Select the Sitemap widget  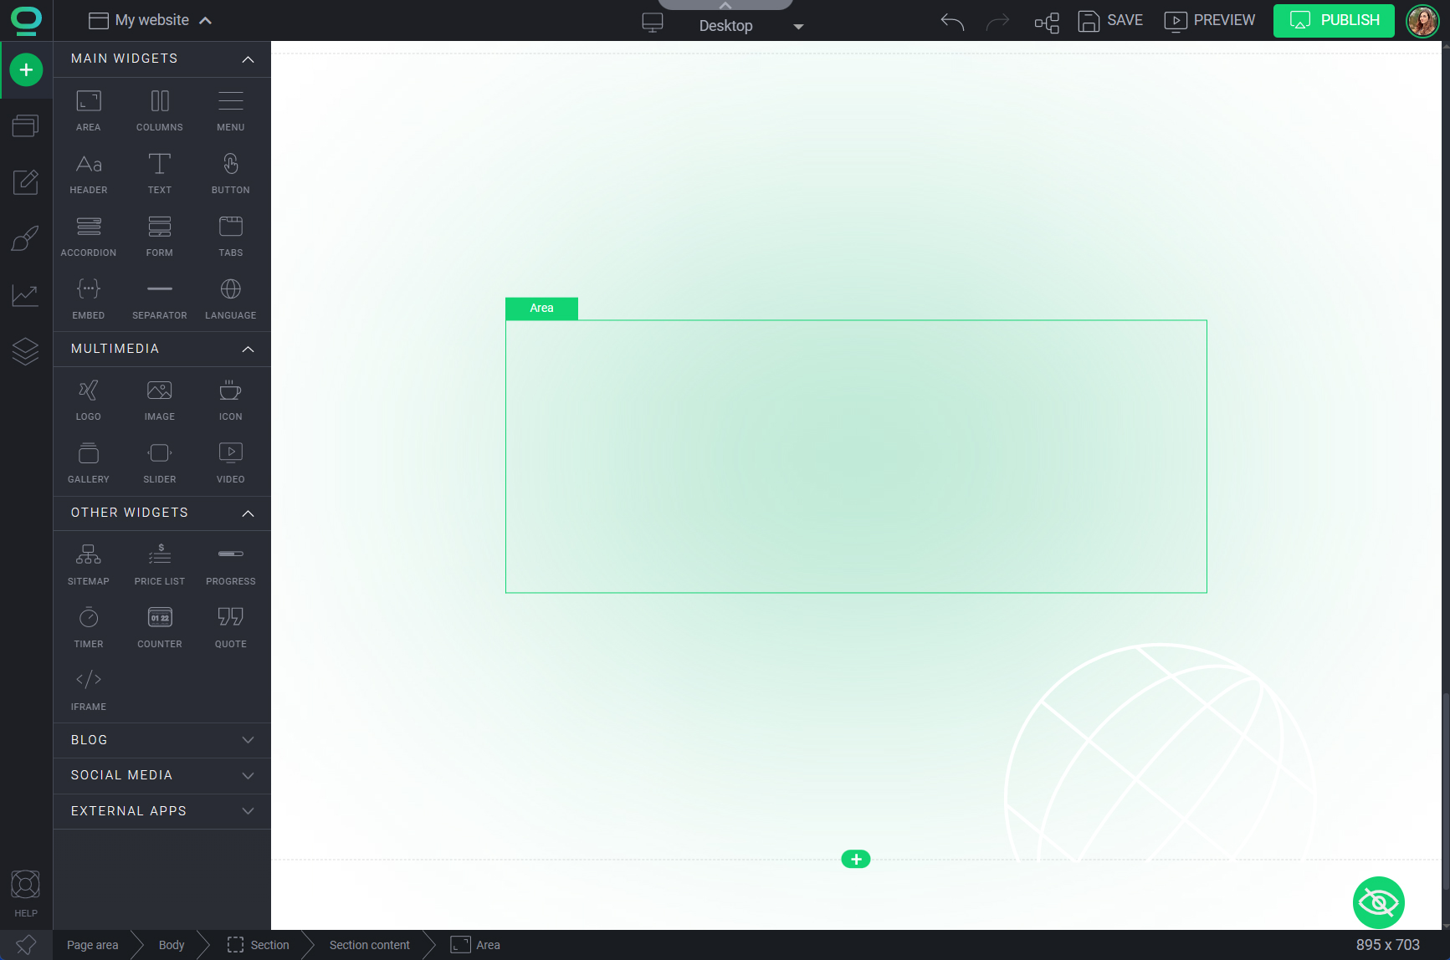point(89,564)
